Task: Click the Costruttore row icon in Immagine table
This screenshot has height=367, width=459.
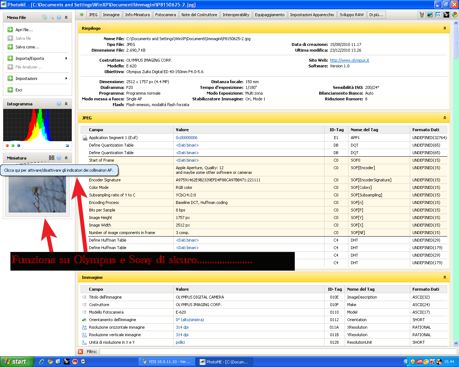Action: tap(85, 305)
